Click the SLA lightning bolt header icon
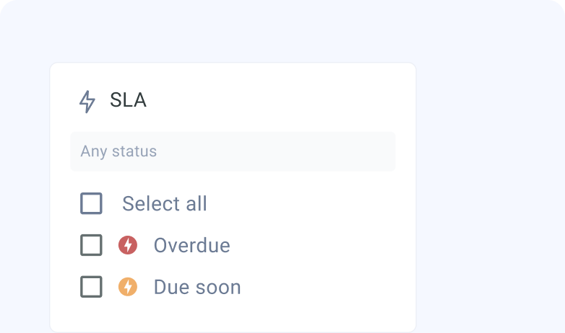The width and height of the screenshot is (565, 333). (87, 102)
